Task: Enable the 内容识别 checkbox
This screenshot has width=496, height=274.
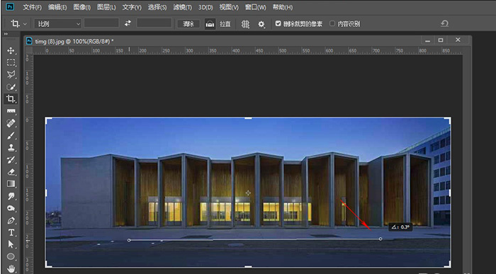Action: (x=332, y=23)
